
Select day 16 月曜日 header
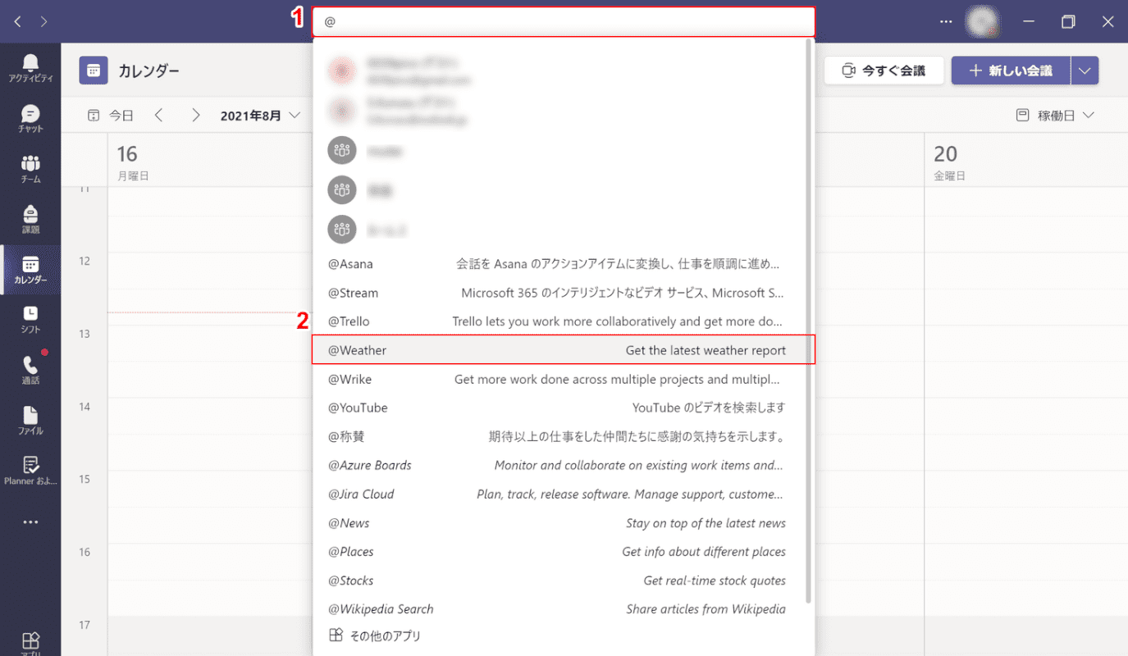click(210, 162)
